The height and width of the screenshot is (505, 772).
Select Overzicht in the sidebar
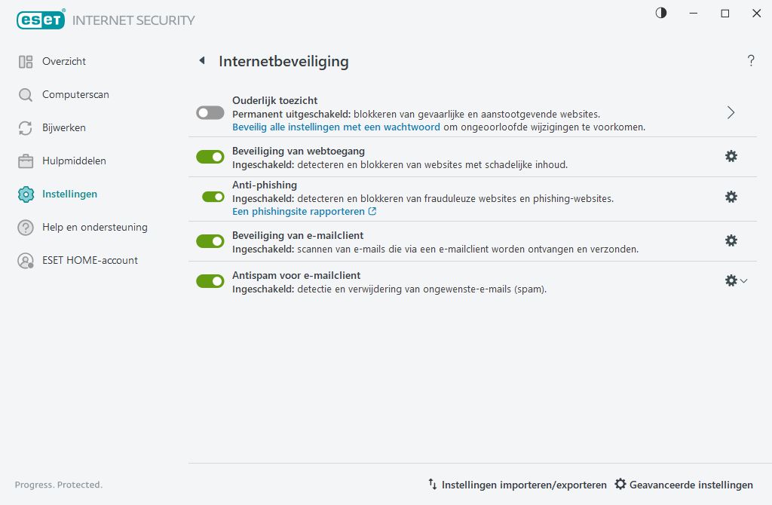(x=64, y=61)
